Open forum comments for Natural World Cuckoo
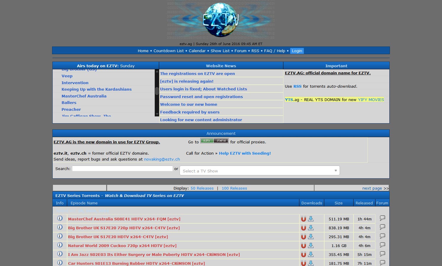 tap(382, 245)
